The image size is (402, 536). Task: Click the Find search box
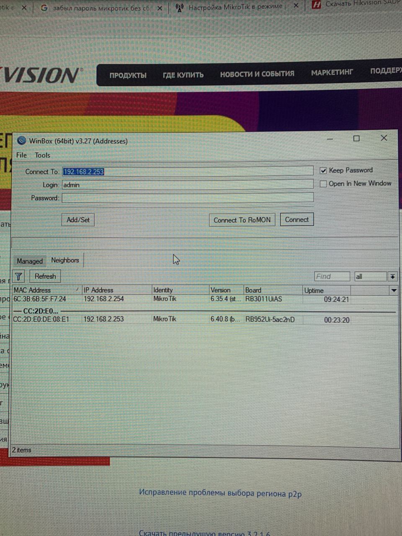point(332,276)
